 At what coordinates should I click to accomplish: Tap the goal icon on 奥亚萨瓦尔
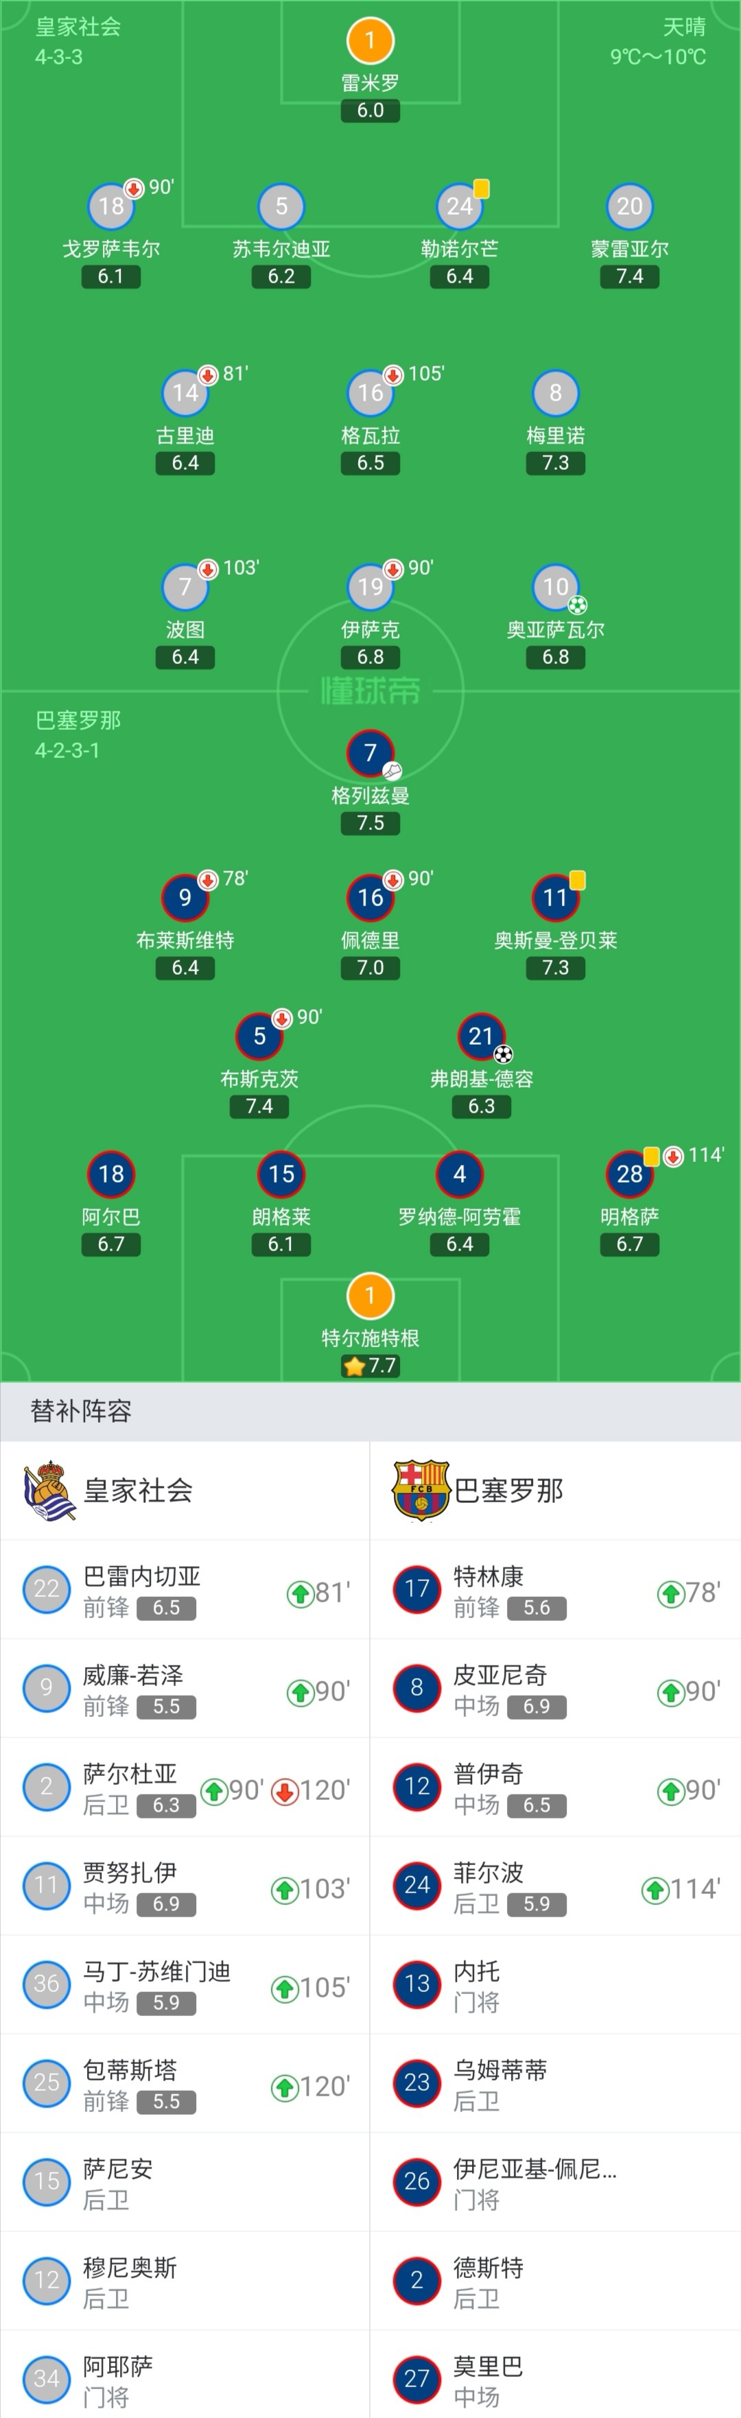tap(578, 606)
